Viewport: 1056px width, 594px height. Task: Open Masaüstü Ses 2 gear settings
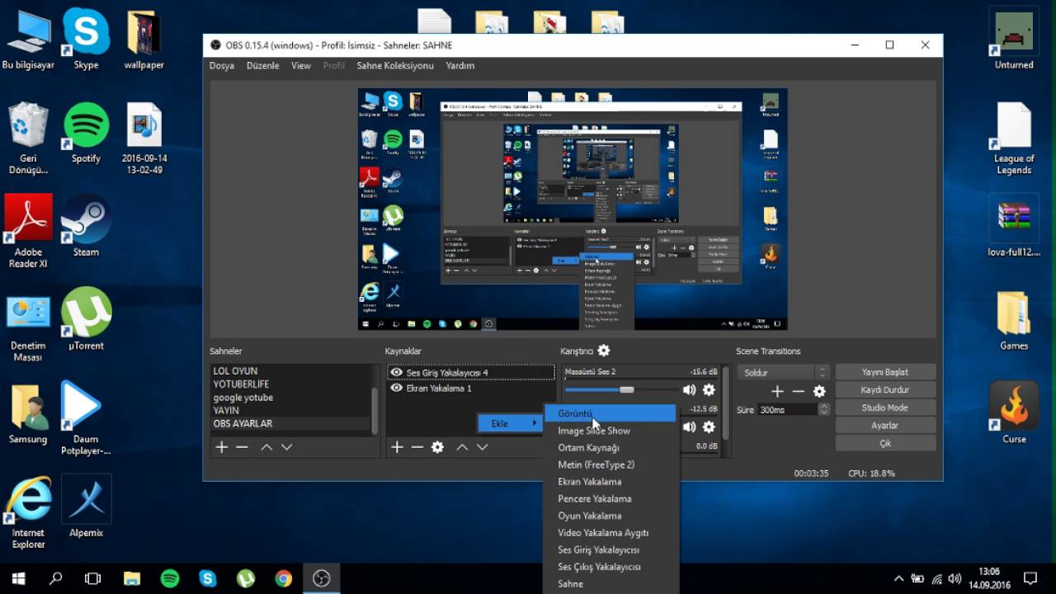[x=709, y=389]
